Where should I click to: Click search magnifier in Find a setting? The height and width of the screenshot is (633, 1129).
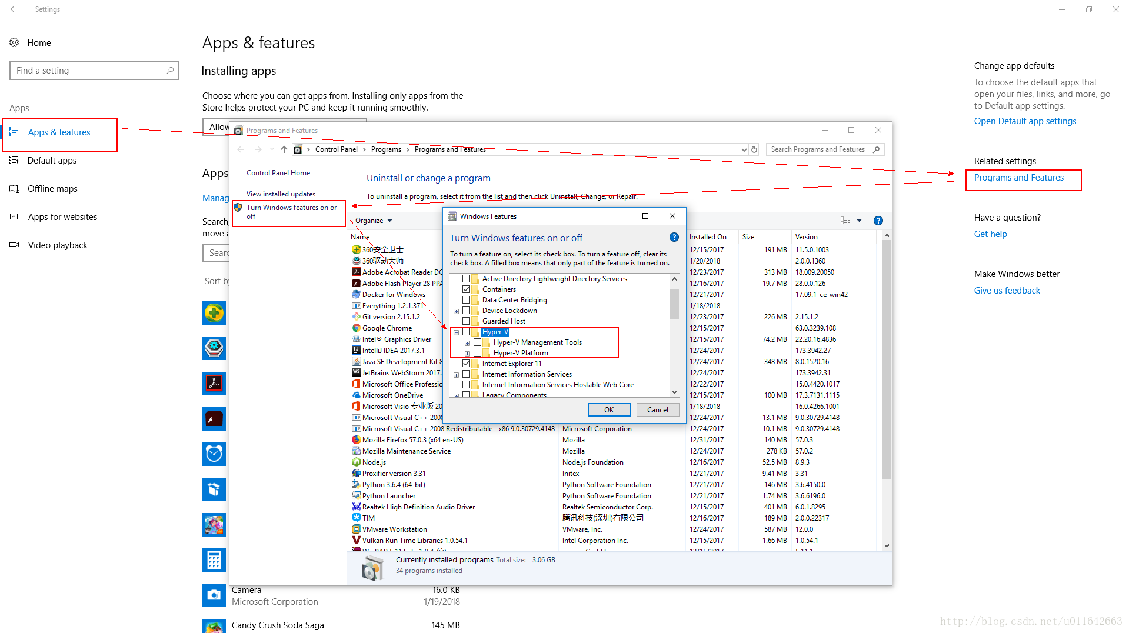[170, 71]
